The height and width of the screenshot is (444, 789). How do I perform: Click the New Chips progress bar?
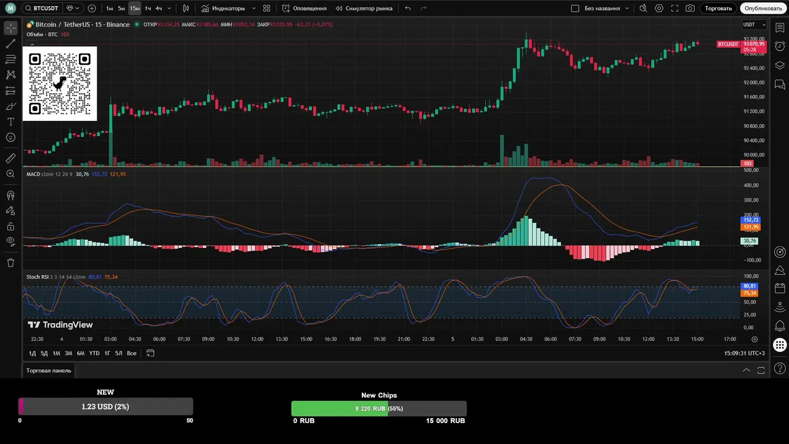(379, 408)
